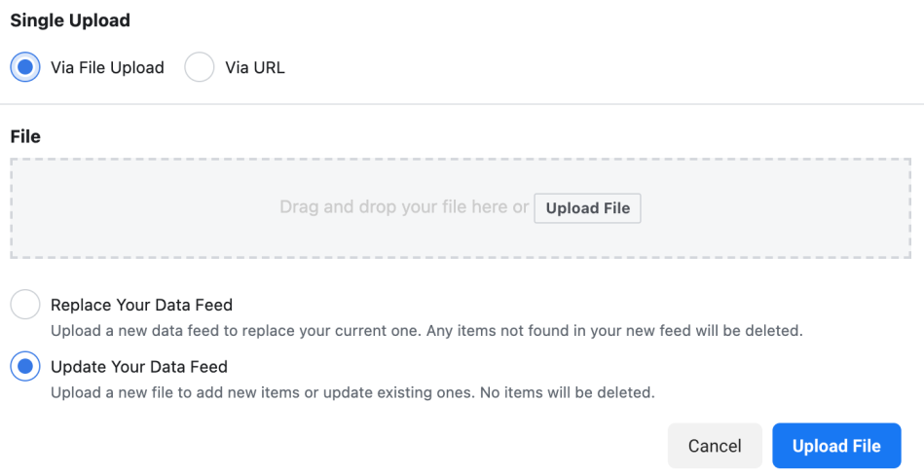Image resolution: width=924 pixels, height=476 pixels.
Task: Click the white Upload File button in drop zone
Action: pos(587,208)
